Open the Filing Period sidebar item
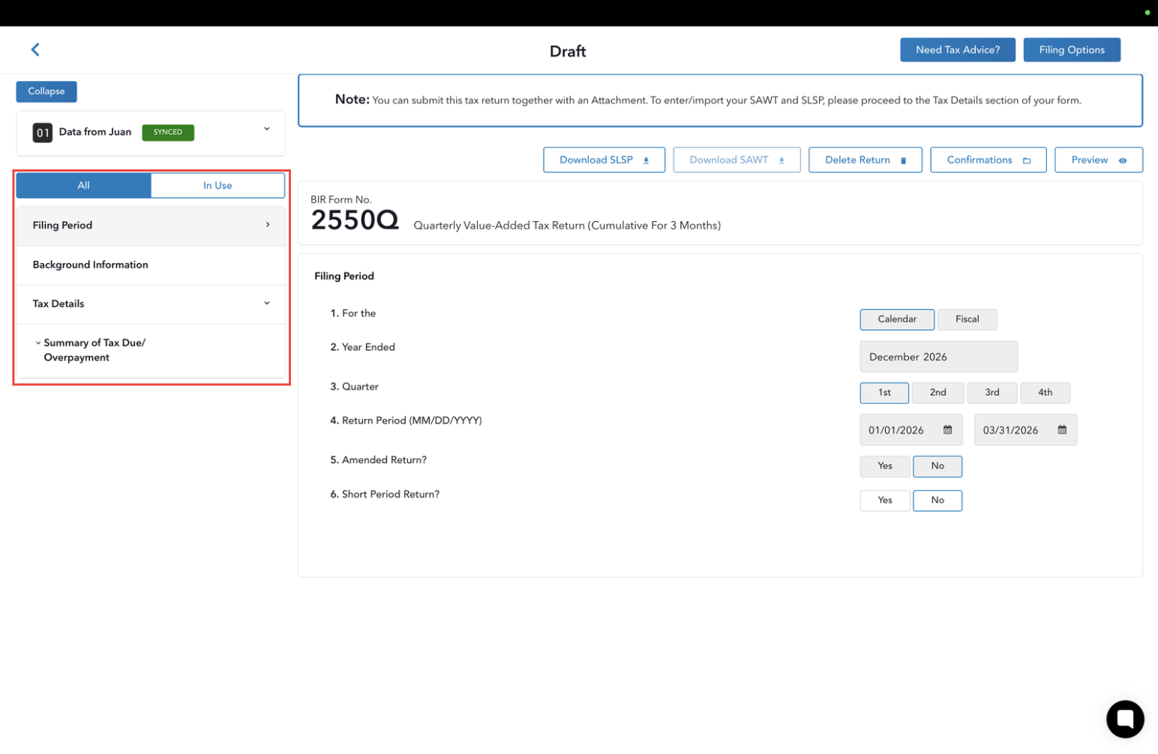Image resolution: width=1158 pixels, height=754 pixels. (x=151, y=226)
